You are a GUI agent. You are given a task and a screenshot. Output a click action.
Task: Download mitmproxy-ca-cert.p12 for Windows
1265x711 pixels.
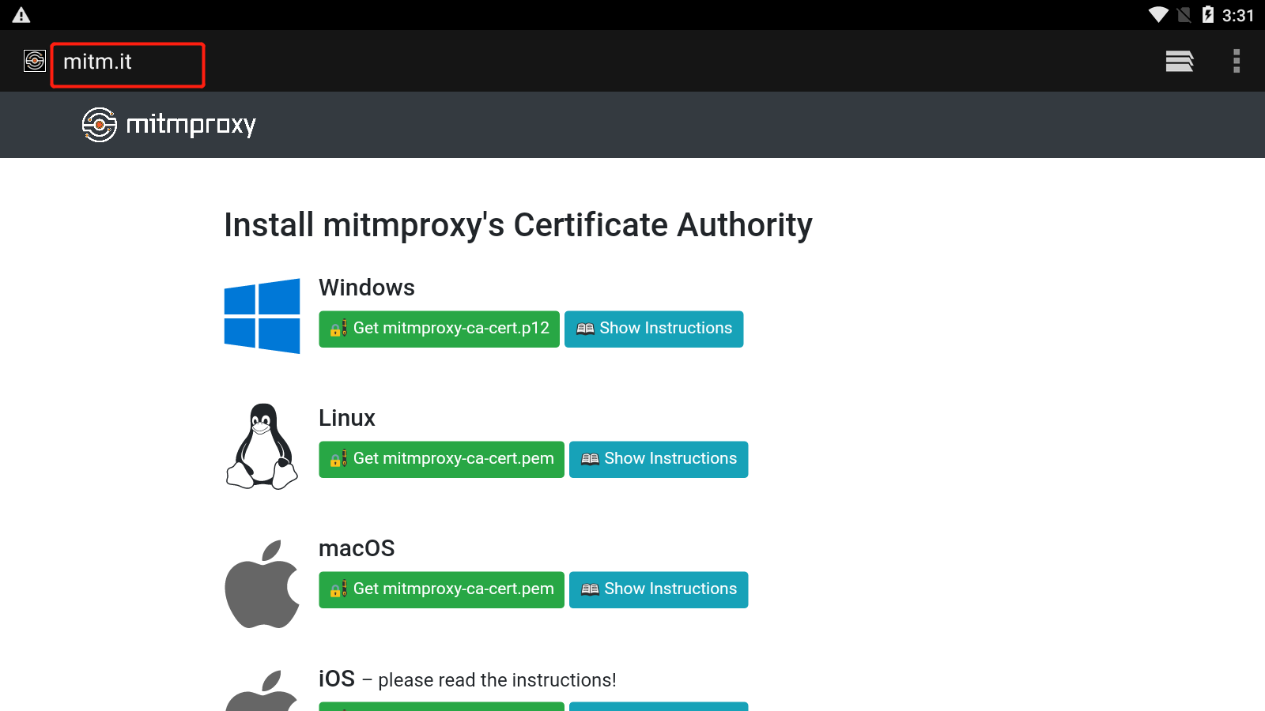click(439, 329)
